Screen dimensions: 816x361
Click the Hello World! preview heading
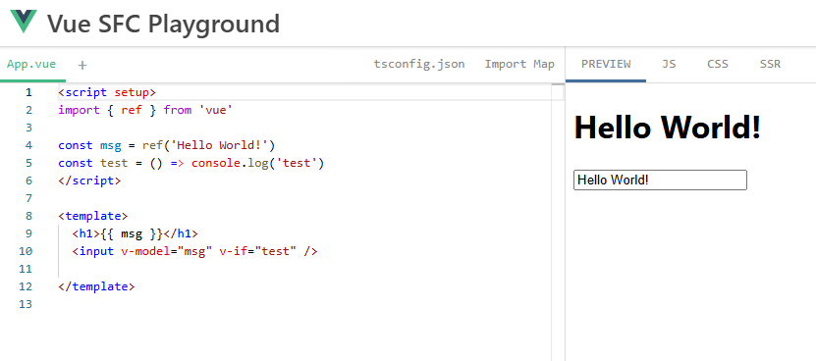tap(667, 127)
